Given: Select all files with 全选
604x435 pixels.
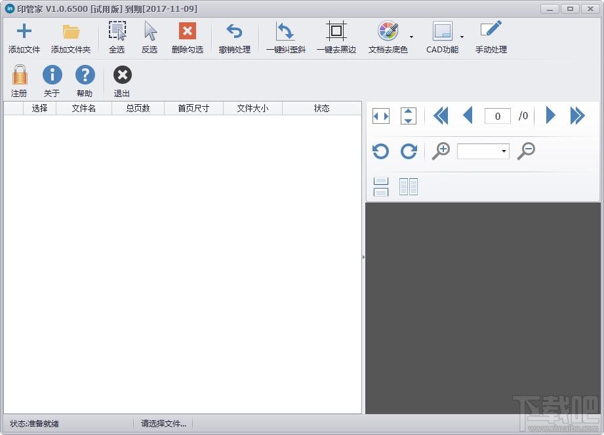Looking at the screenshot, I should point(117,37).
